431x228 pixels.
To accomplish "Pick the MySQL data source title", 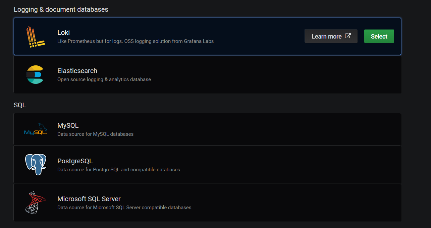I will pyautogui.click(x=68, y=125).
